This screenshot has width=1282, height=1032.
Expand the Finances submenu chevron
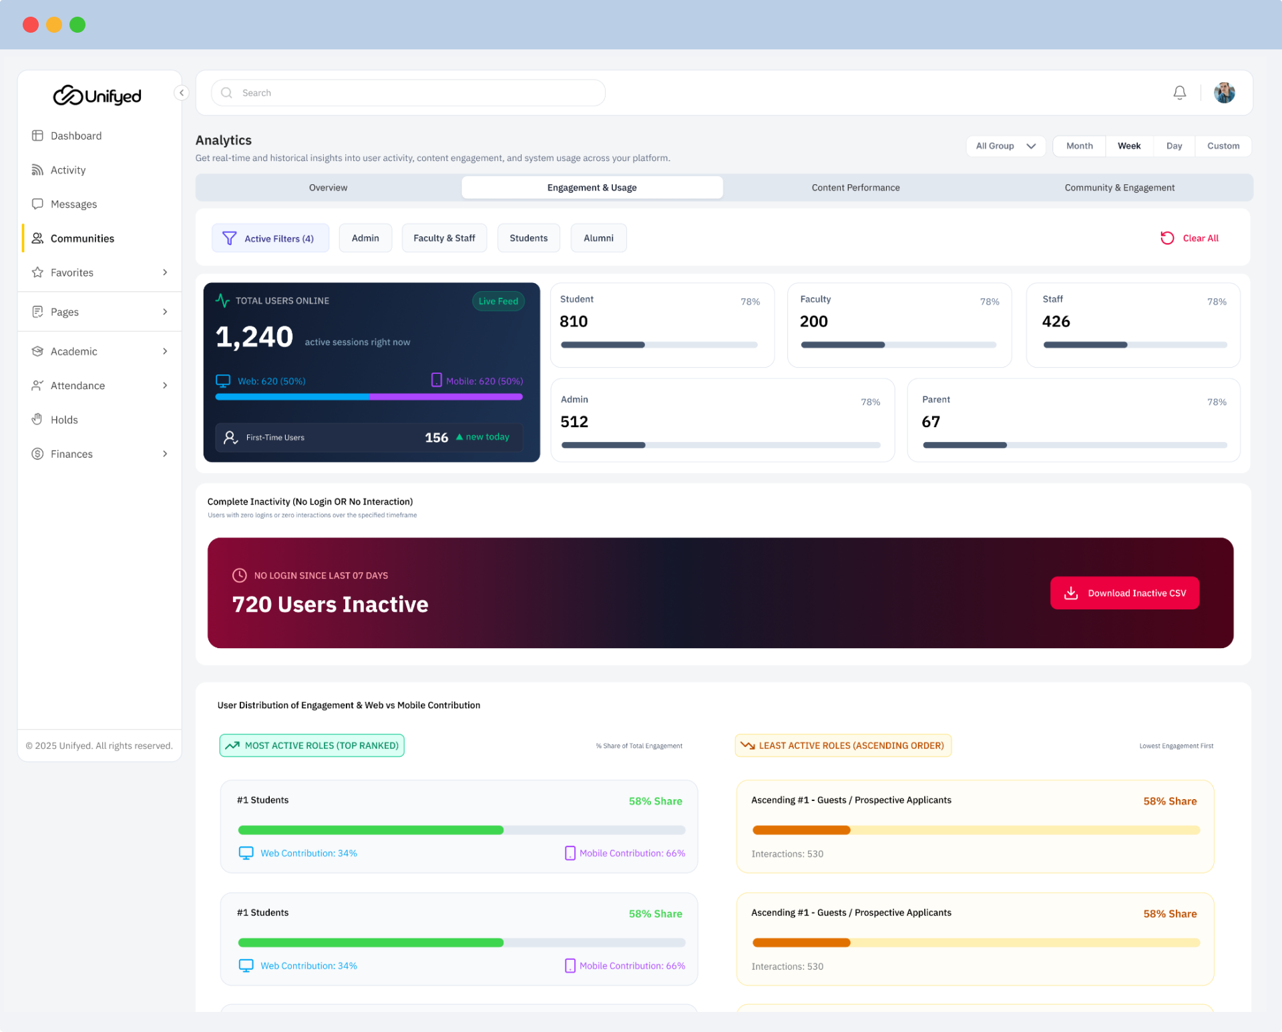(x=165, y=454)
